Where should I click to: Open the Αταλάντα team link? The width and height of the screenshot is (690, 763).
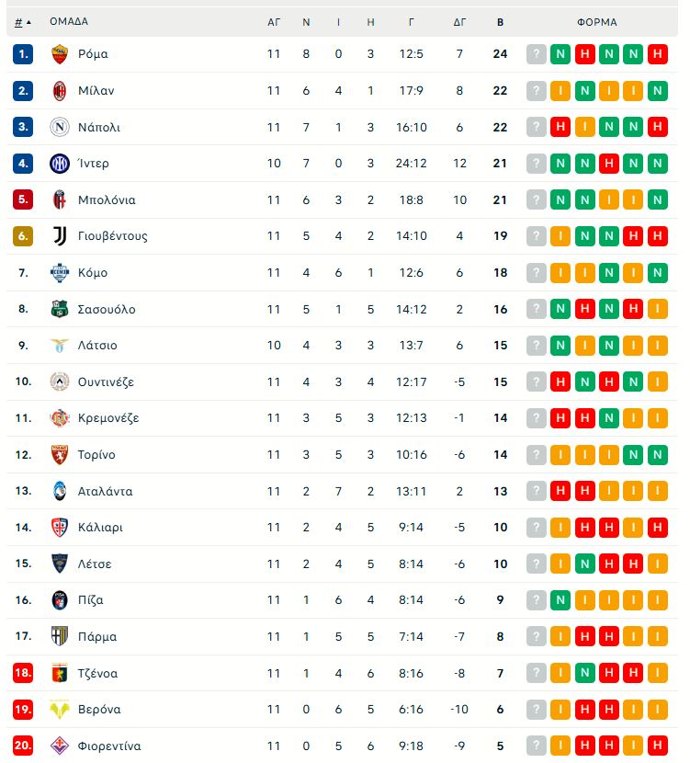click(105, 491)
